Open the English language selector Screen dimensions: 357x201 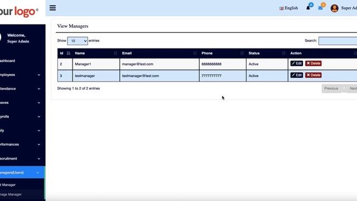click(289, 8)
